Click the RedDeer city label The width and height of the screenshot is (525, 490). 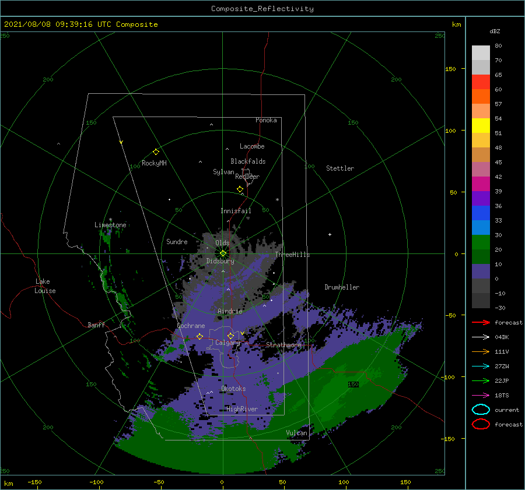click(247, 177)
